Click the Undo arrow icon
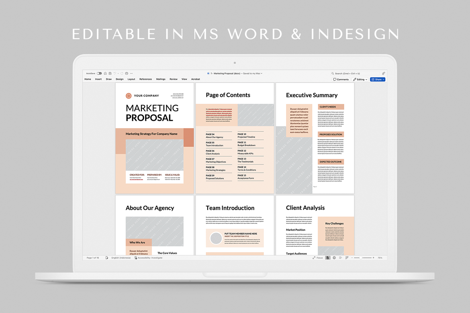The height and width of the screenshot is (313, 470). tap(114, 73)
